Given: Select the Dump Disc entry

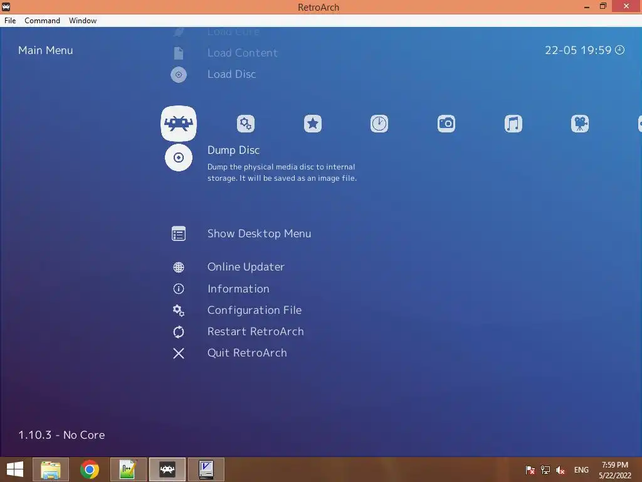Looking at the screenshot, I should (233, 150).
